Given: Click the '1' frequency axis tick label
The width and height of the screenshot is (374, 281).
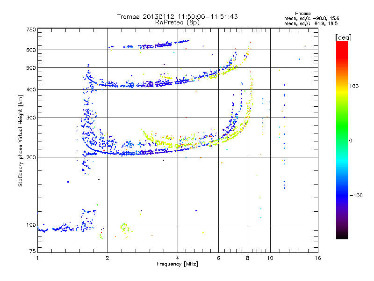Looking at the screenshot, I should 37,258.
